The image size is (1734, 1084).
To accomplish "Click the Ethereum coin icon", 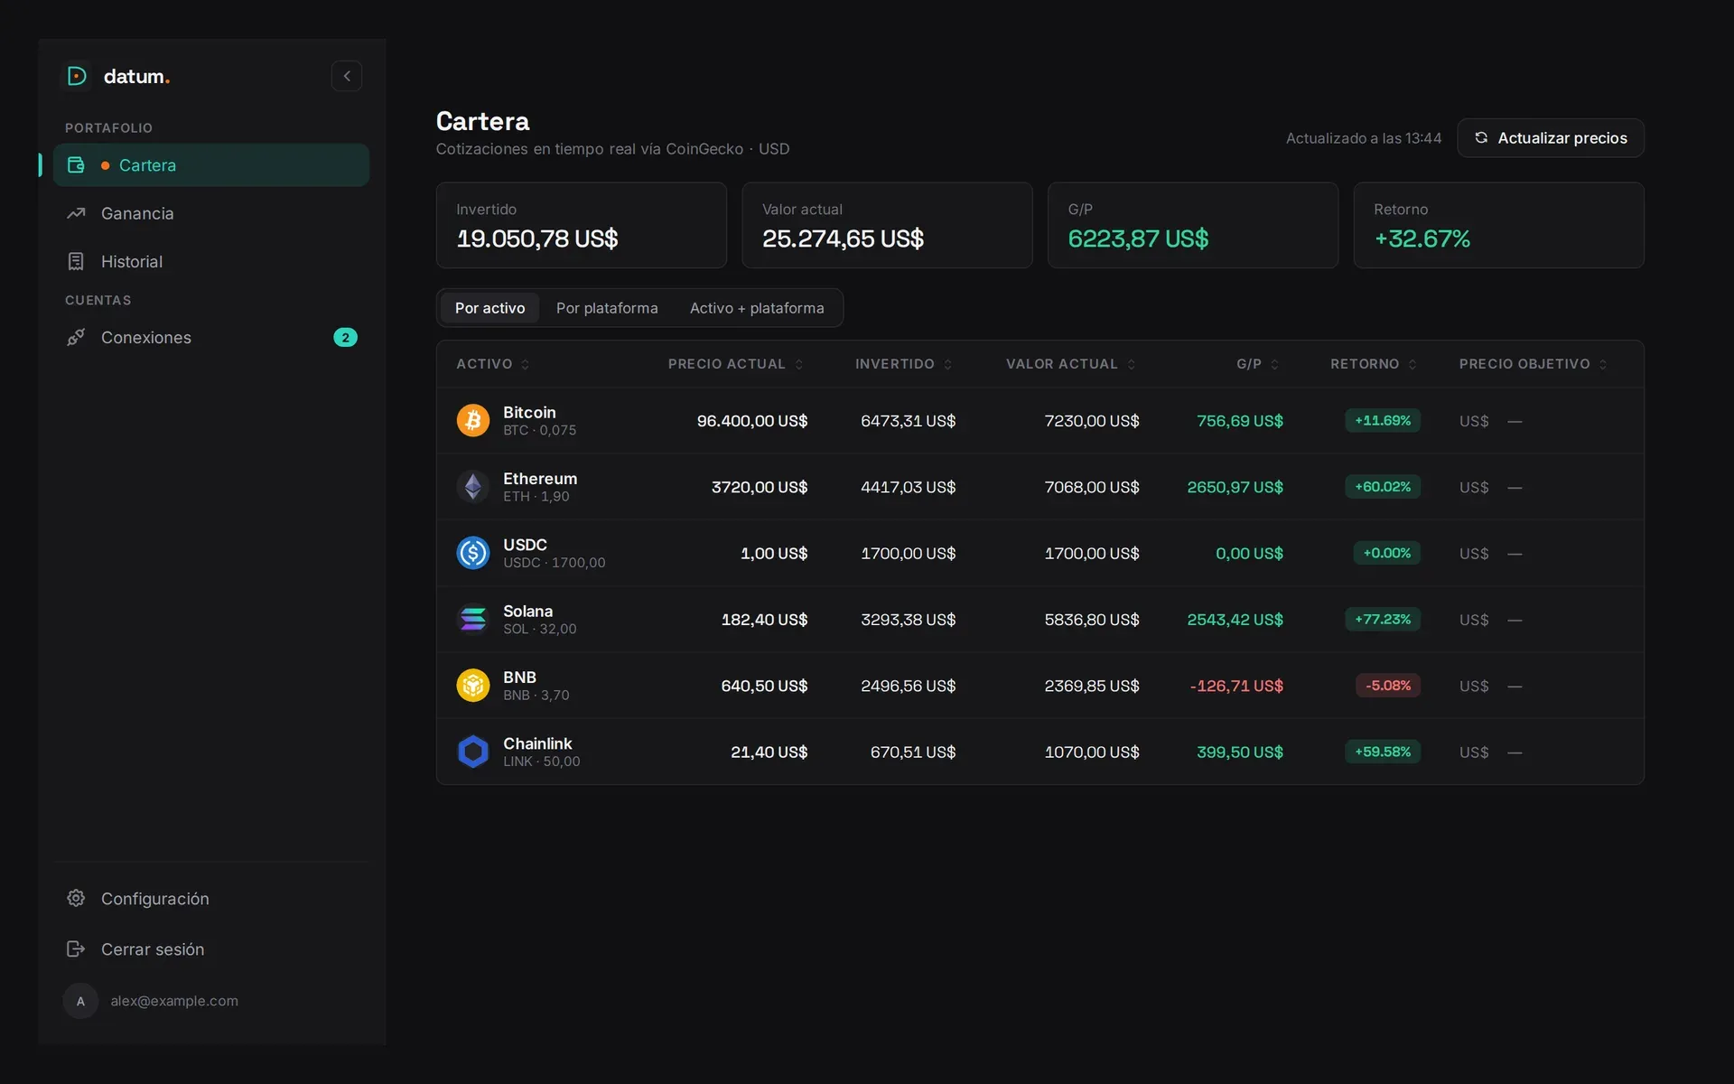I will 473,487.
